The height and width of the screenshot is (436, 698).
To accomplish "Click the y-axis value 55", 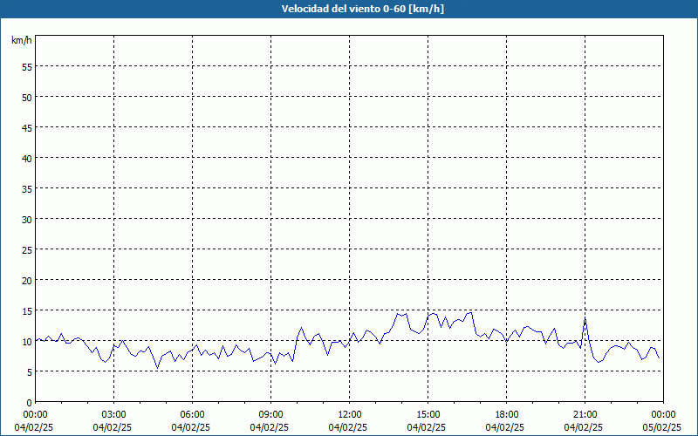I will 27,67.
